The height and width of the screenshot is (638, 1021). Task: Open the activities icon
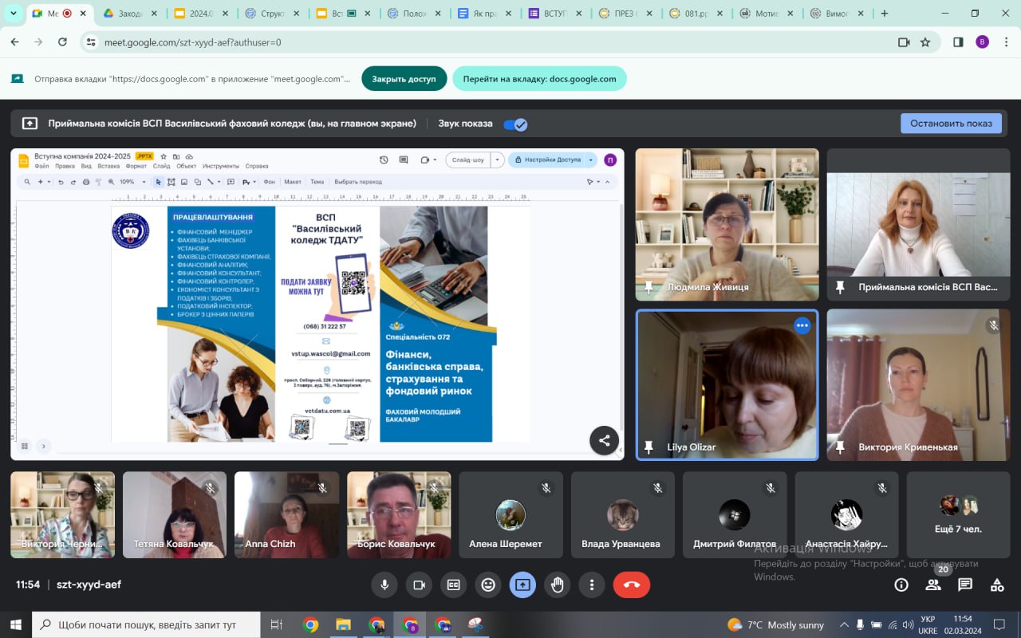coord(997,585)
